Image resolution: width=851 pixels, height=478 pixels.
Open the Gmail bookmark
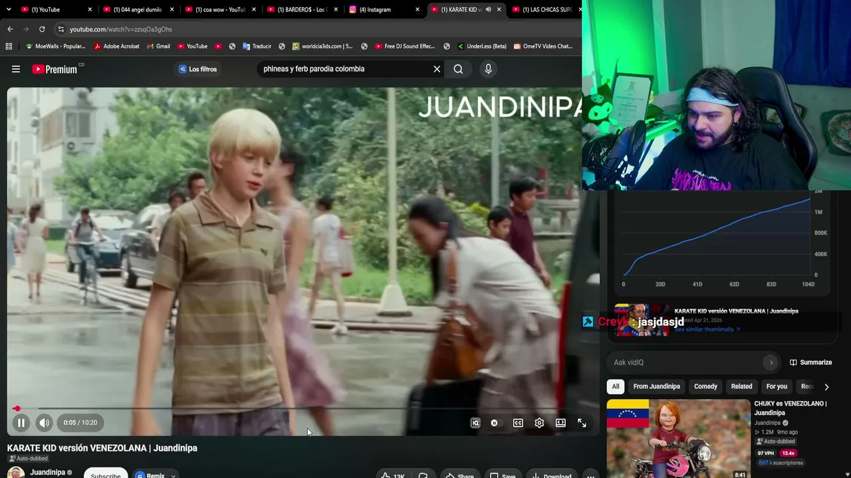tap(158, 46)
